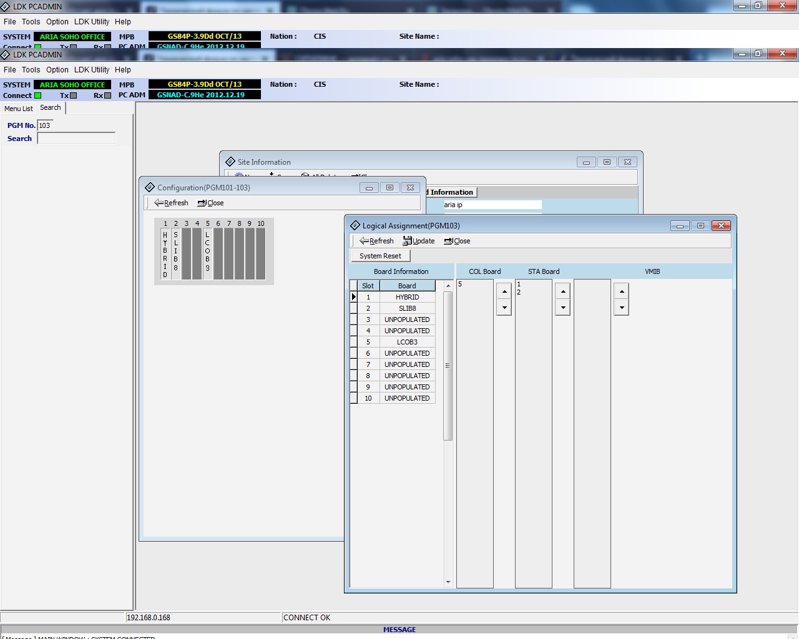This screenshot has height=639, width=799.
Task: Select the LCOB3 board in slot diagram
Action: click(x=208, y=254)
